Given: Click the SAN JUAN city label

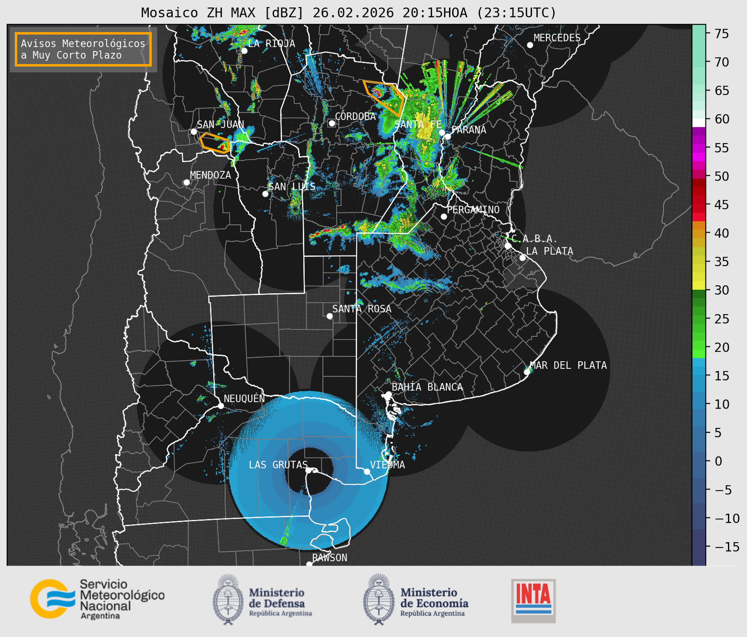Looking at the screenshot, I should click(221, 124).
